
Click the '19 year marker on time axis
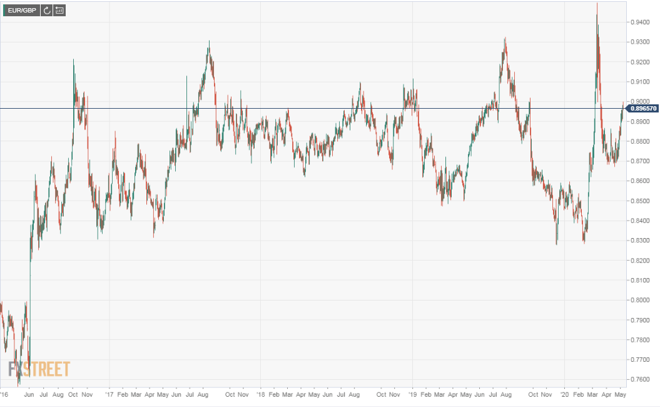[412, 394]
